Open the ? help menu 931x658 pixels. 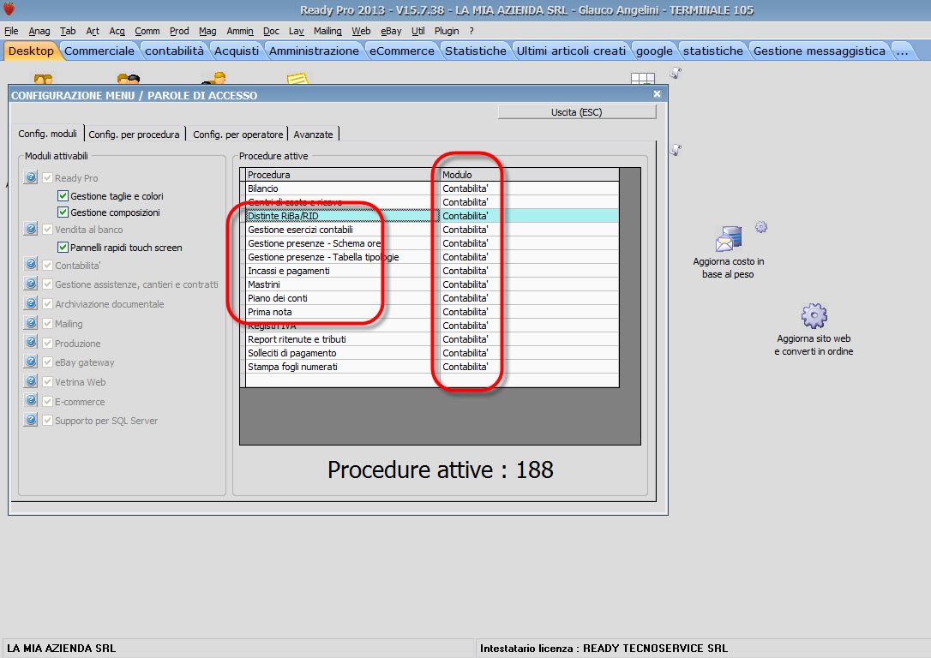click(472, 31)
